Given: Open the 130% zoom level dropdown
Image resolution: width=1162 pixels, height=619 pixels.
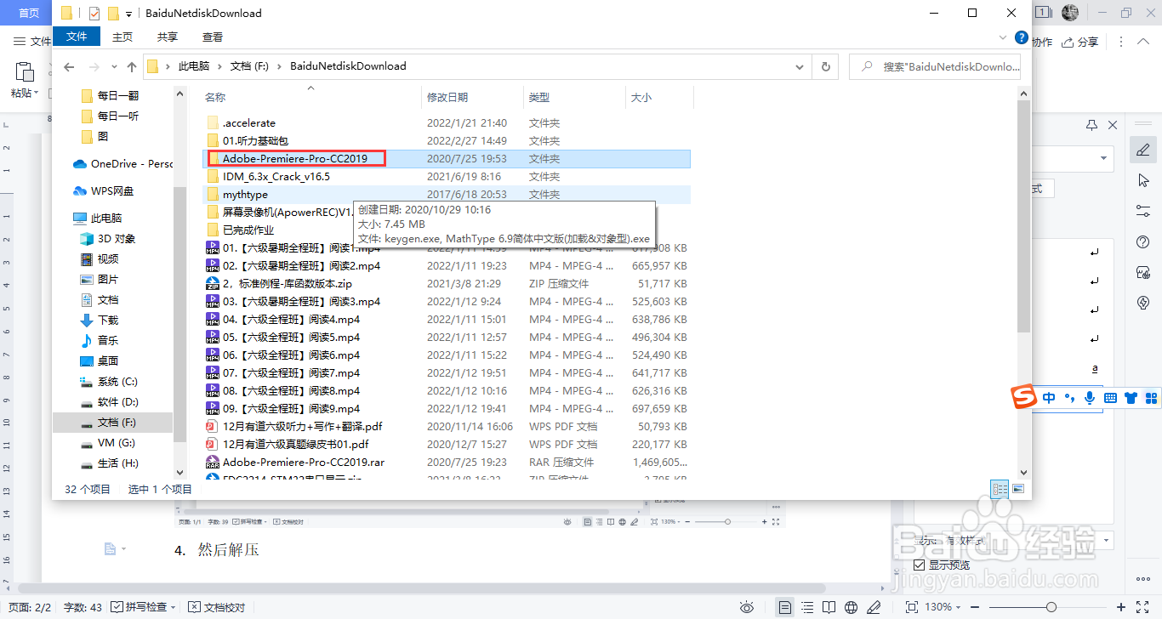Looking at the screenshot, I should [943, 607].
